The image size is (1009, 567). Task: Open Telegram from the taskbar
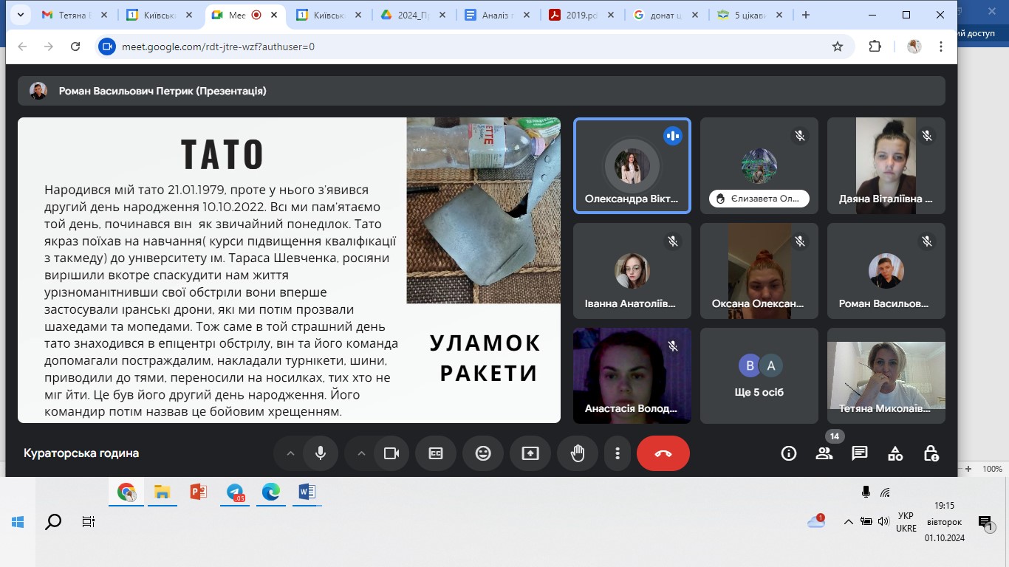[235, 492]
